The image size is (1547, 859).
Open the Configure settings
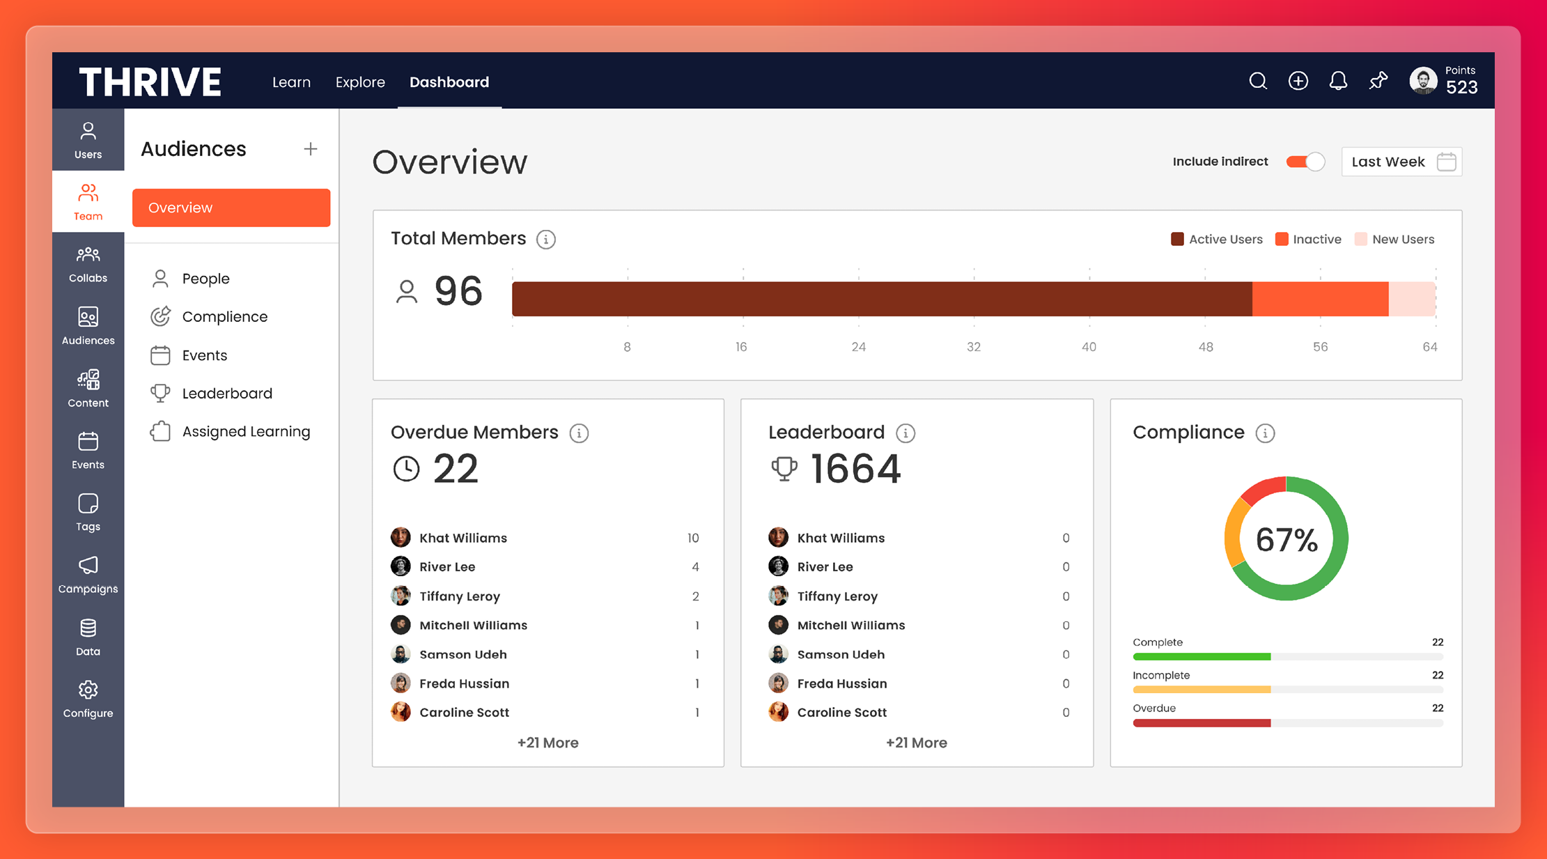[x=88, y=698]
